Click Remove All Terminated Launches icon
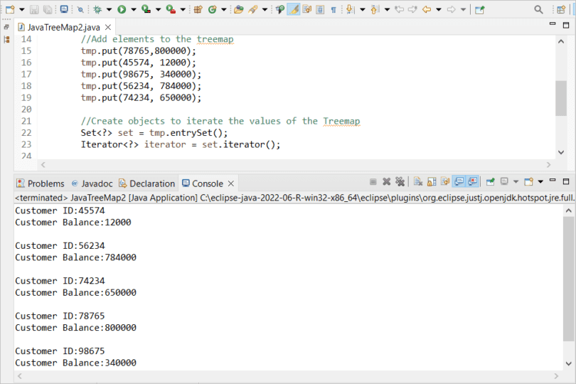The width and height of the screenshot is (576, 384). coord(400,181)
